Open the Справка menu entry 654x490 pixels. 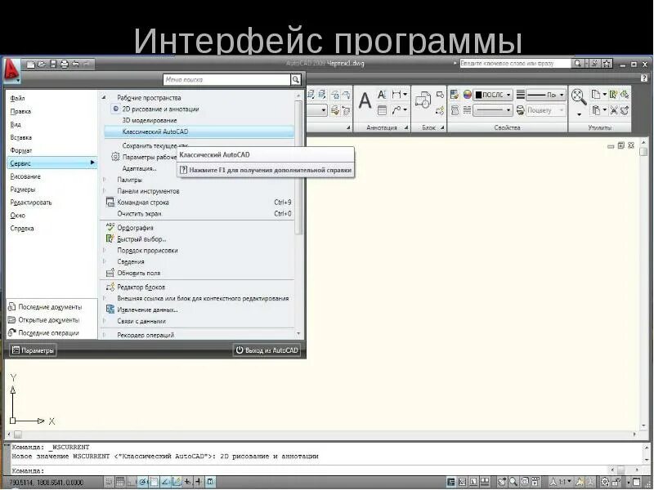coord(22,229)
